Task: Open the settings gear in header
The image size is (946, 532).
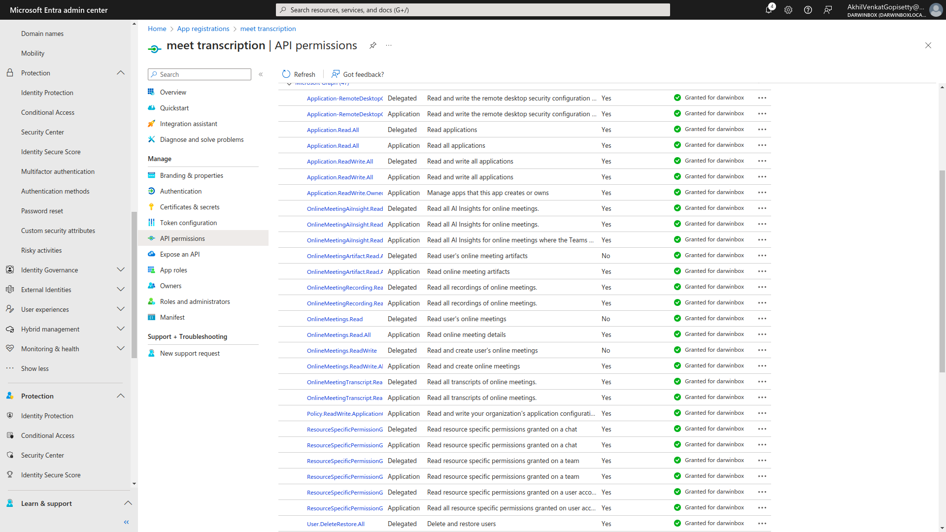Action: [788, 10]
